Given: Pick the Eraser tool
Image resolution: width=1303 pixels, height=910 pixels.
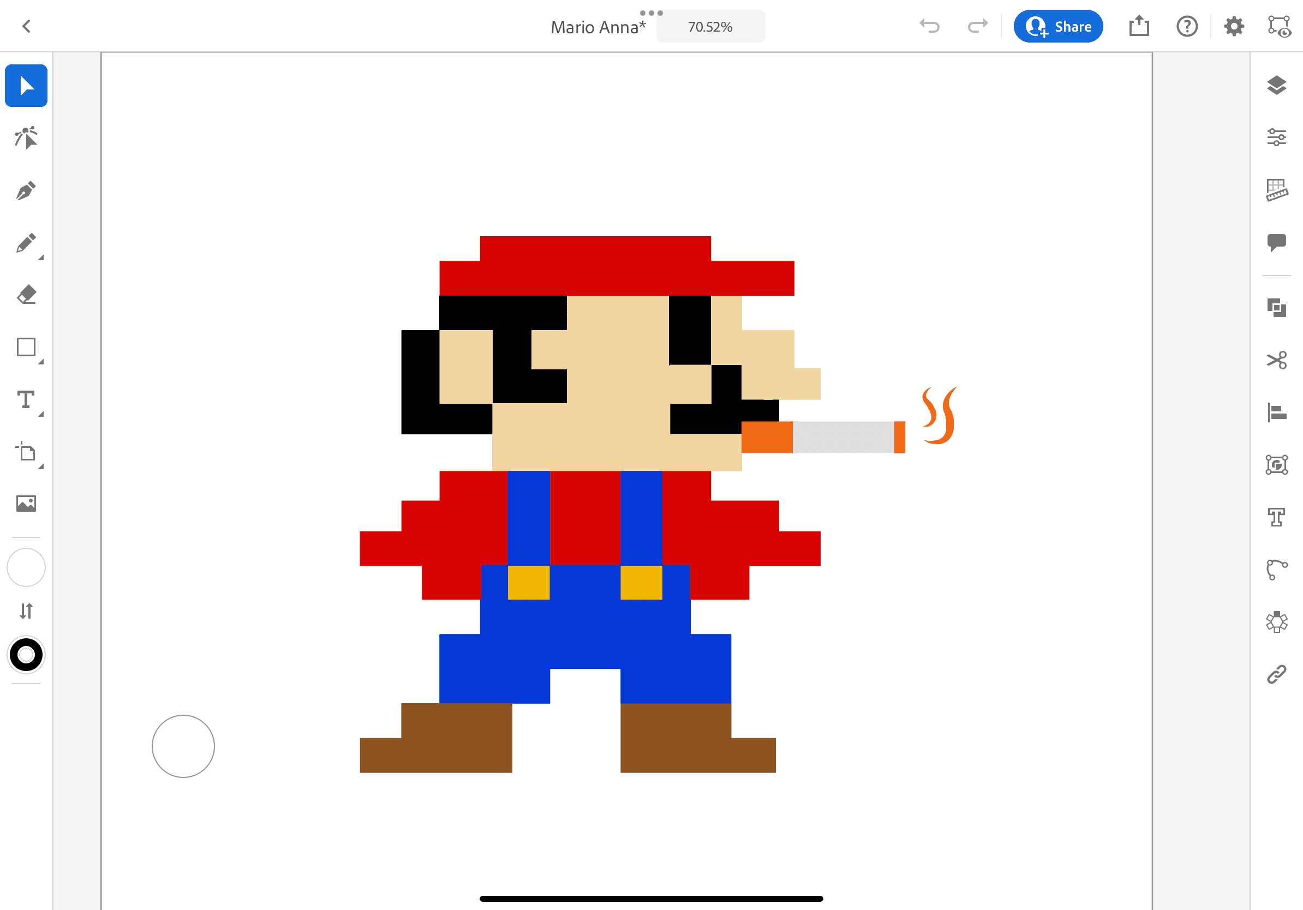Looking at the screenshot, I should [26, 295].
